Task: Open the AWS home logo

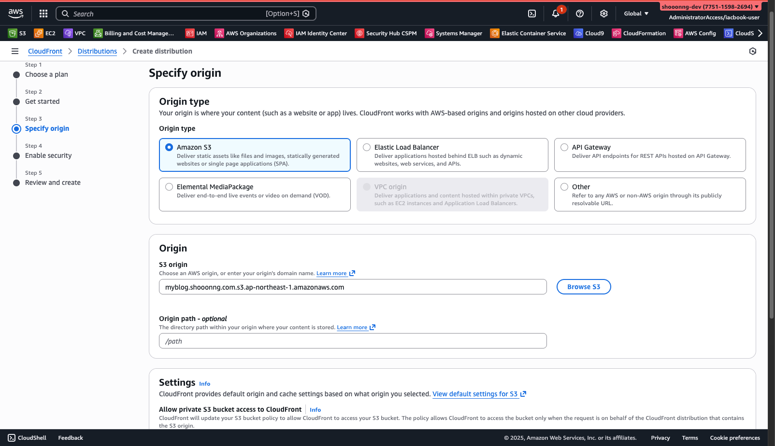Action: (15, 14)
